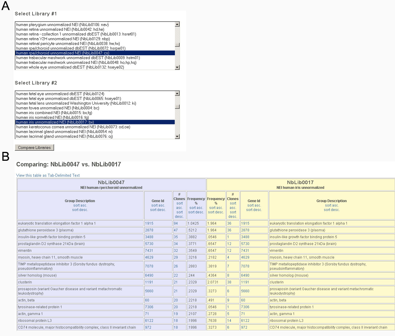Select human whole eye unnormalized dbEST library

tap(70, 67)
